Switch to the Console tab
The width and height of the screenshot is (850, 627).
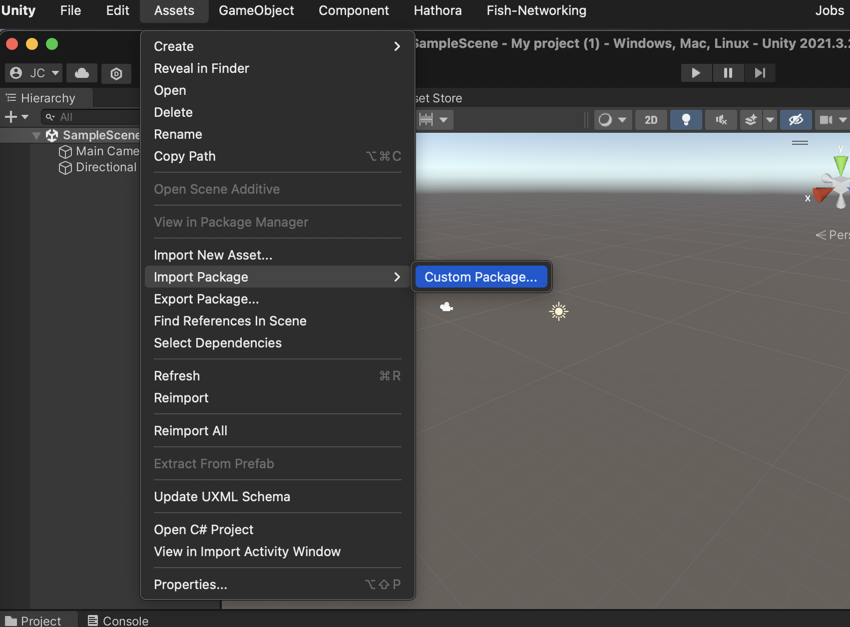[118, 621]
